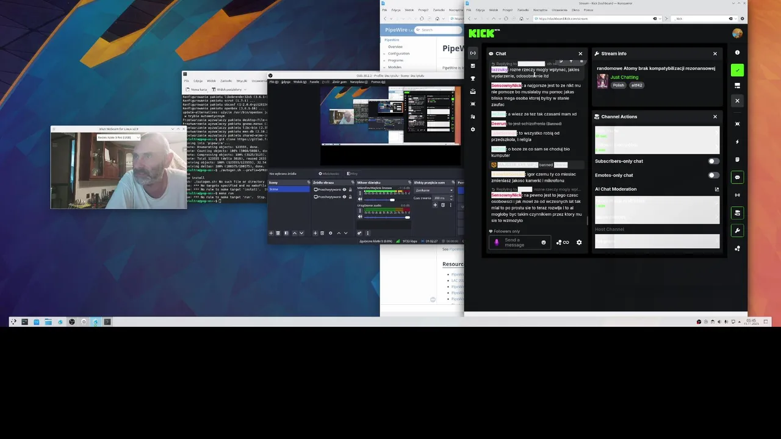
Task: Click the Właściwości button in OBS
Action: tap(329, 174)
